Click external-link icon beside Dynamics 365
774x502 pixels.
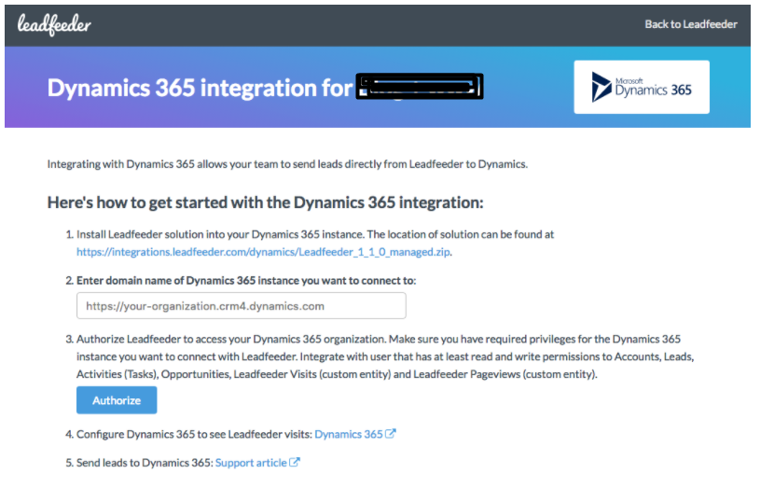pyautogui.click(x=391, y=434)
